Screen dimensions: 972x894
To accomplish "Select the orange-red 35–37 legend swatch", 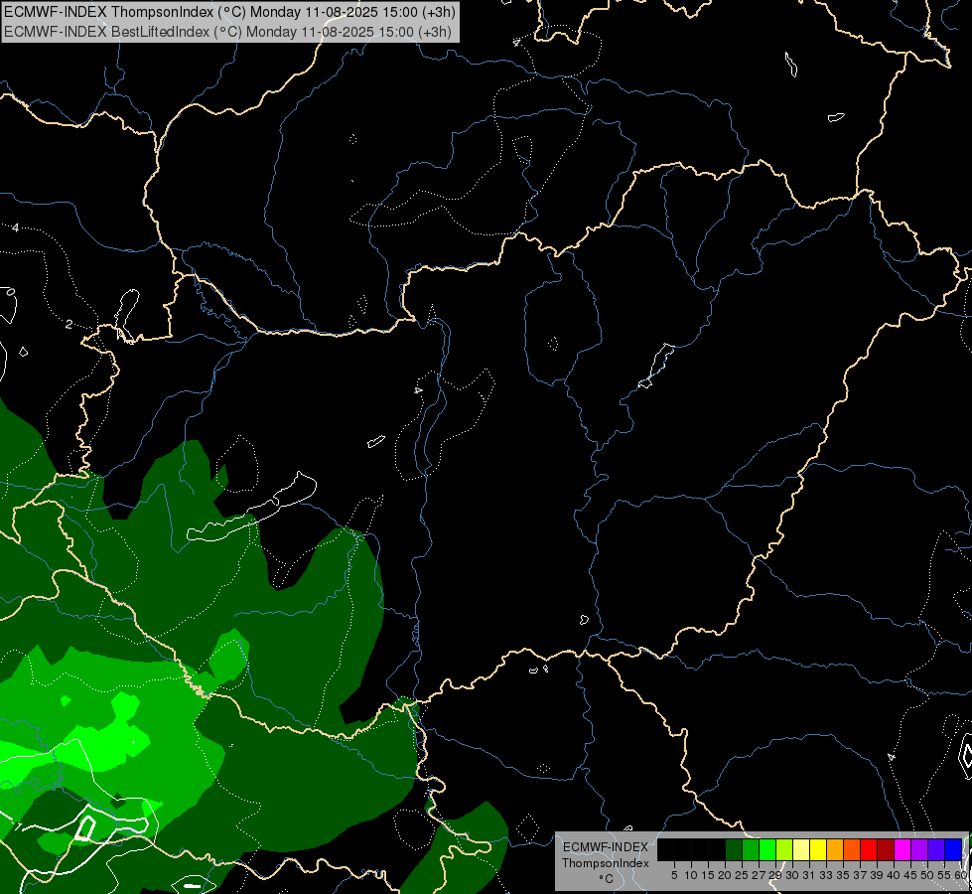I will click(x=852, y=849).
